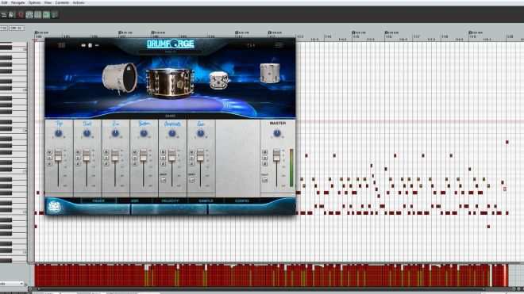Switch to the Sample tab in Drumforge
The height and width of the screenshot is (294, 524).
[206, 201]
